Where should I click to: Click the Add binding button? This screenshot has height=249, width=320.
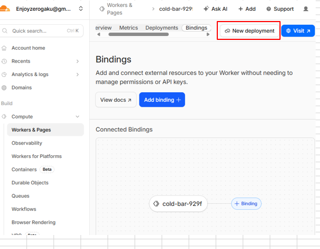pyautogui.click(x=162, y=100)
